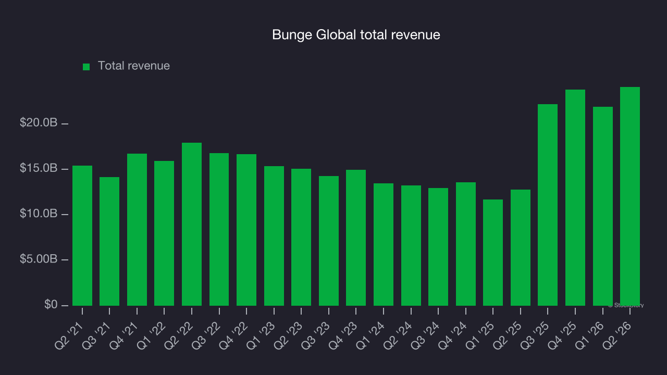Select the bar above the Q3 '23 label
The height and width of the screenshot is (375, 667).
click(329, 241)
